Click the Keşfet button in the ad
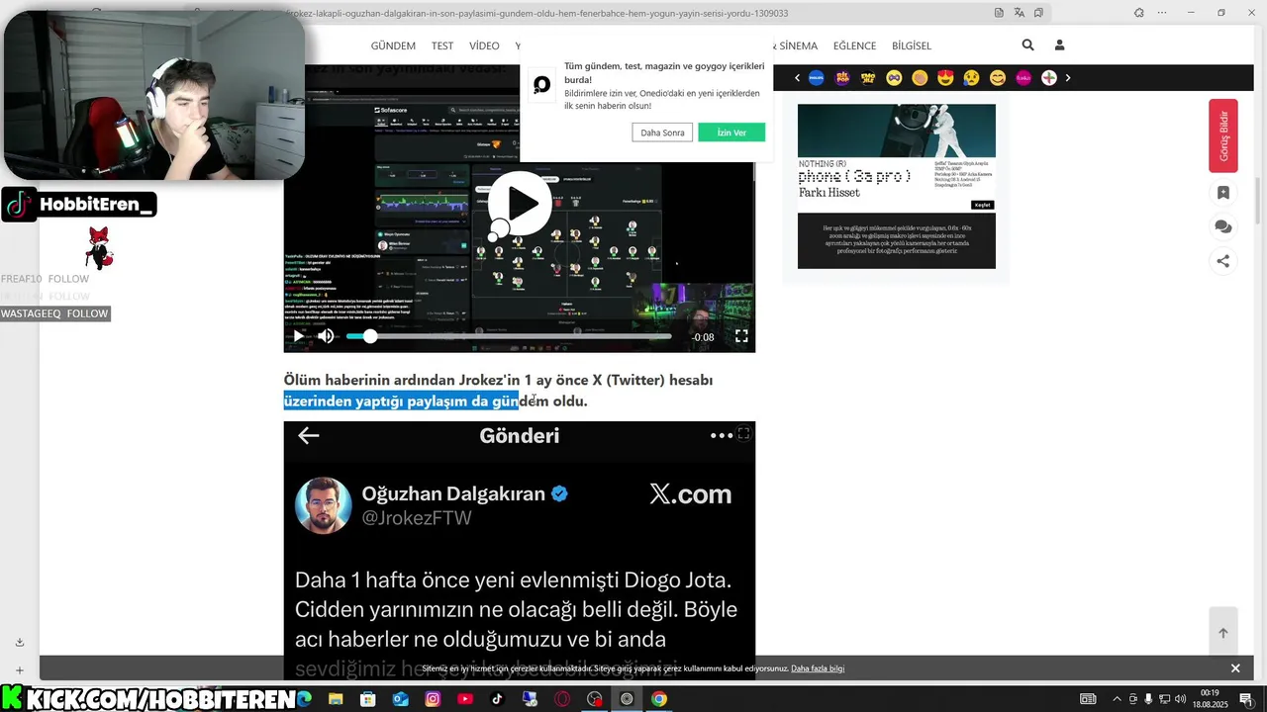This screenshot has height=712, width=1267. tap(982, 205)
